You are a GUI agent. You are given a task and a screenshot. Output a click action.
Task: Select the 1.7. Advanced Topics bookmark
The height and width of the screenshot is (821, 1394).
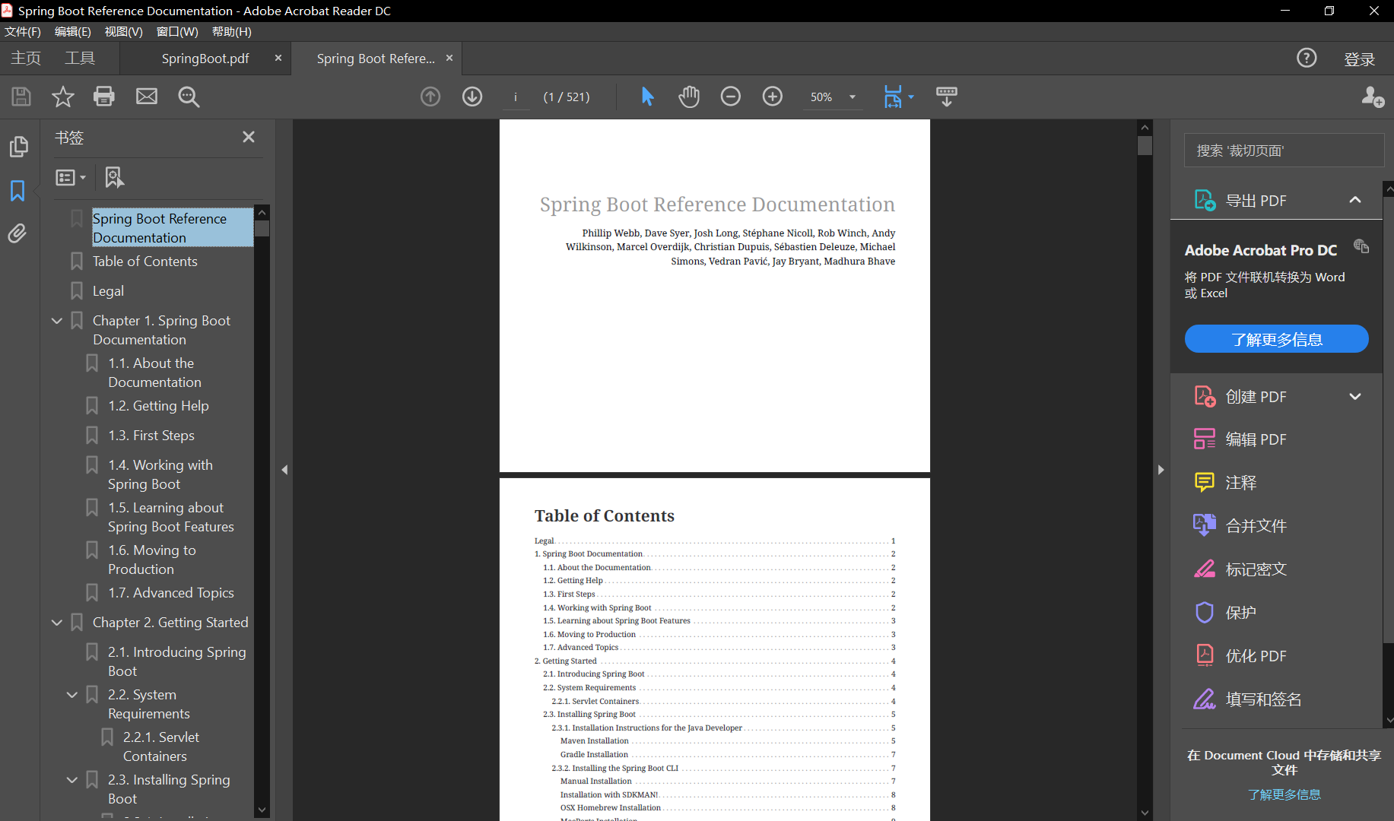click(171, 593)
